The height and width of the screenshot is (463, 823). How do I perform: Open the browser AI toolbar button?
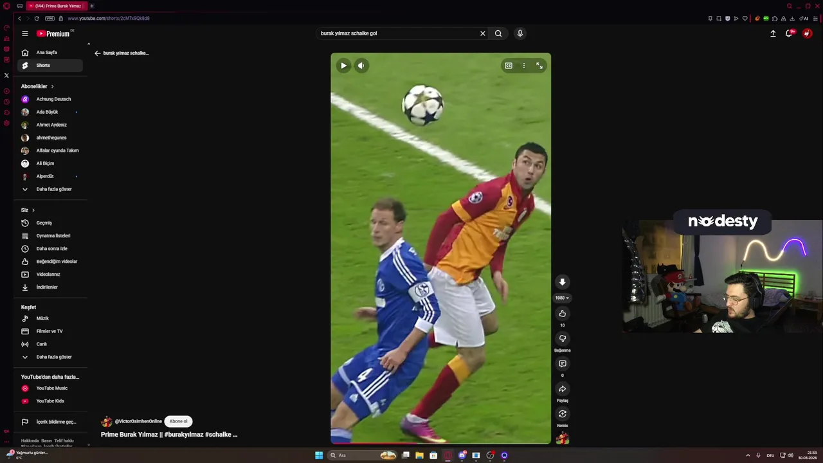point(804,19)
